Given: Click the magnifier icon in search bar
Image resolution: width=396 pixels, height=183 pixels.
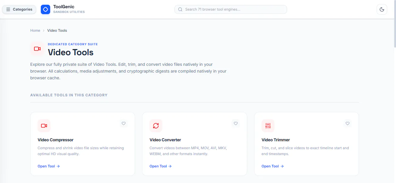Looking at the screenshot, I should 180,9.
